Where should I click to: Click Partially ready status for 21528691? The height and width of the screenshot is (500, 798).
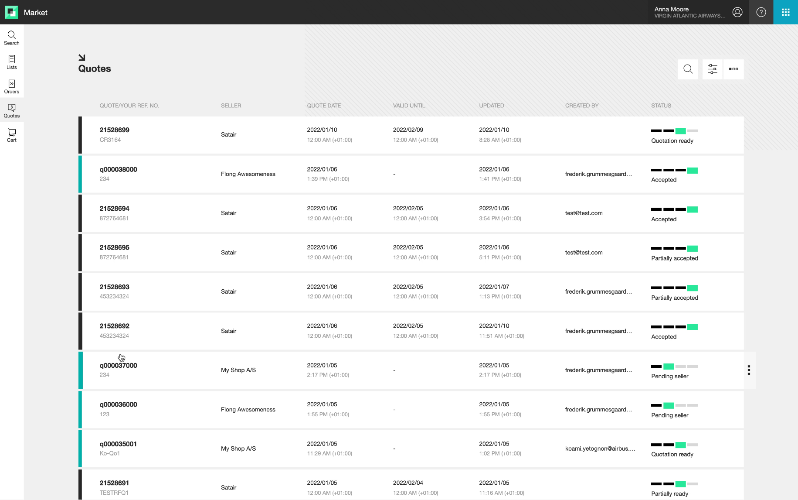click(x=670, y=494)
